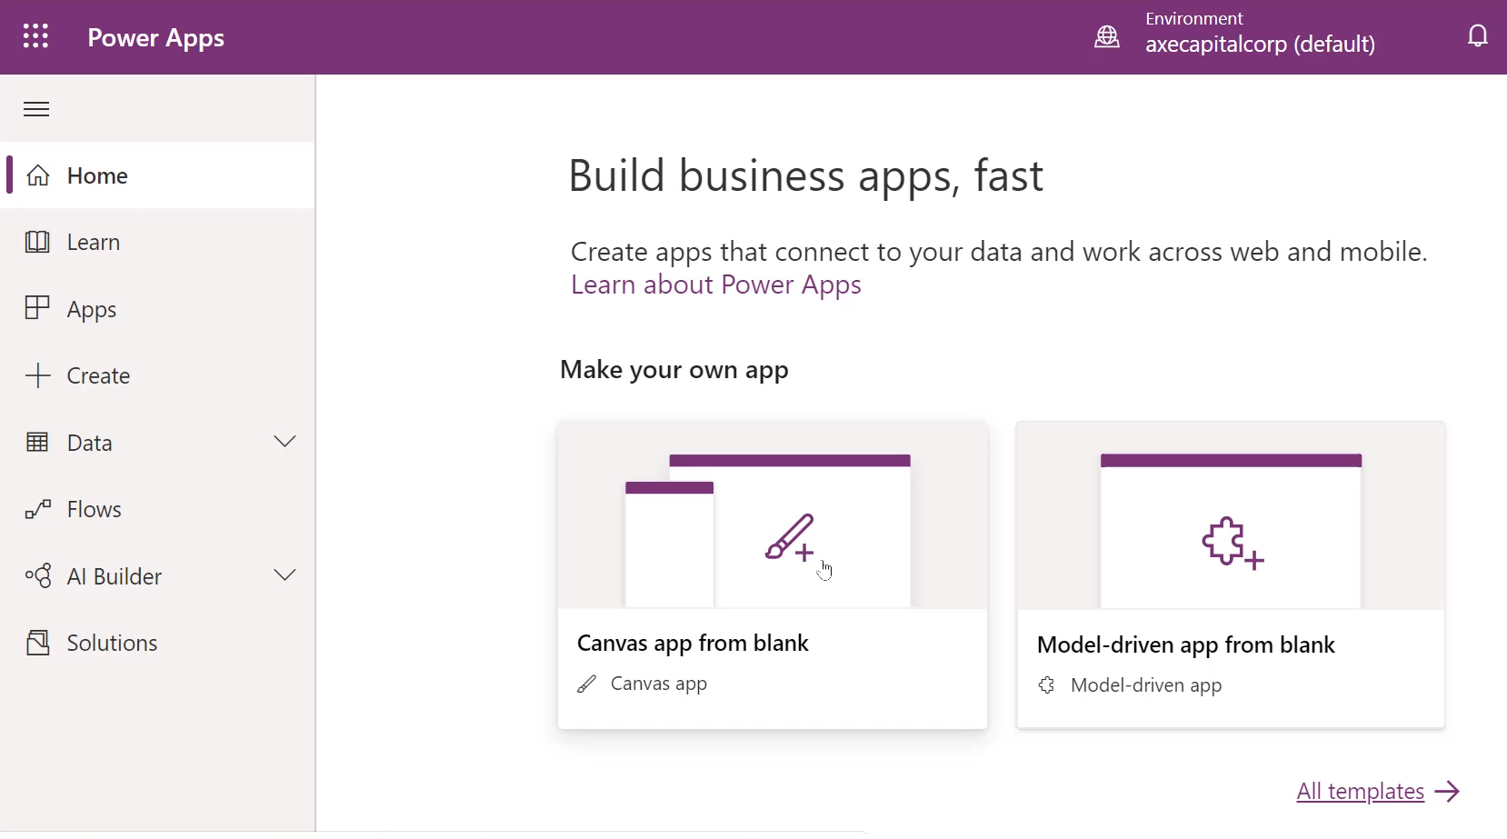Click the small puzzle icon beside Model-driven app
The image size is (1507, 839).
1047,685
